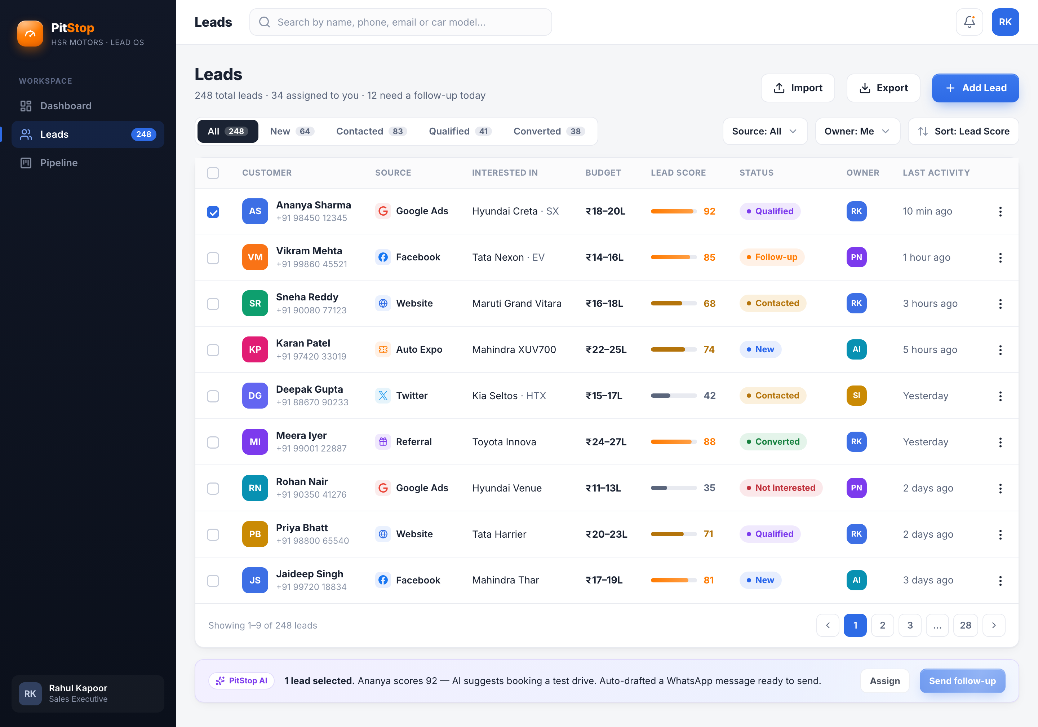The height and width of the screenshot is (727, 1038).
Task: Open the notifications bell
Action: [969, 22]
